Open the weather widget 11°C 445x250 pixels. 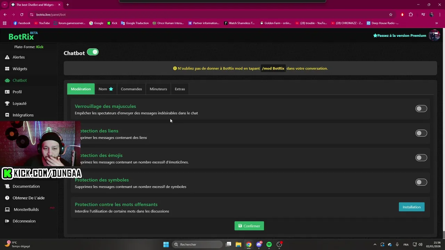point(17,244)
